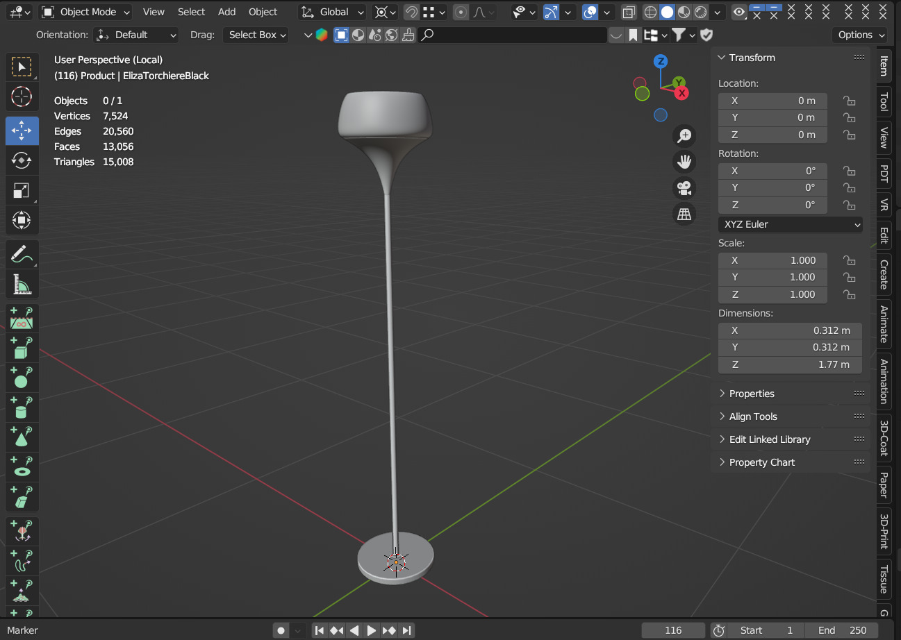Open the Object menu
The width and height of the screenshot is (901, 640).
(x=263, y=12)
